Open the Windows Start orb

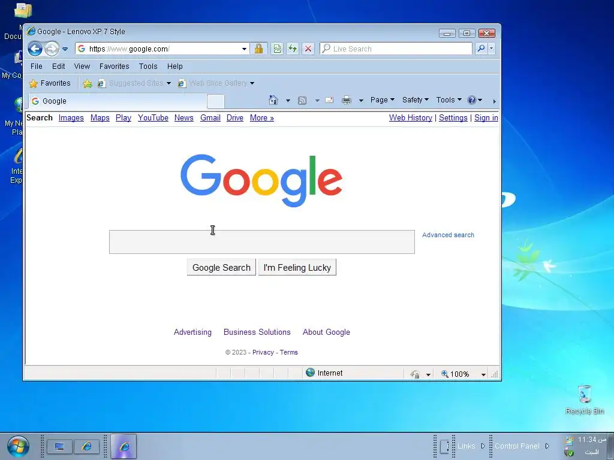point(18,446)
